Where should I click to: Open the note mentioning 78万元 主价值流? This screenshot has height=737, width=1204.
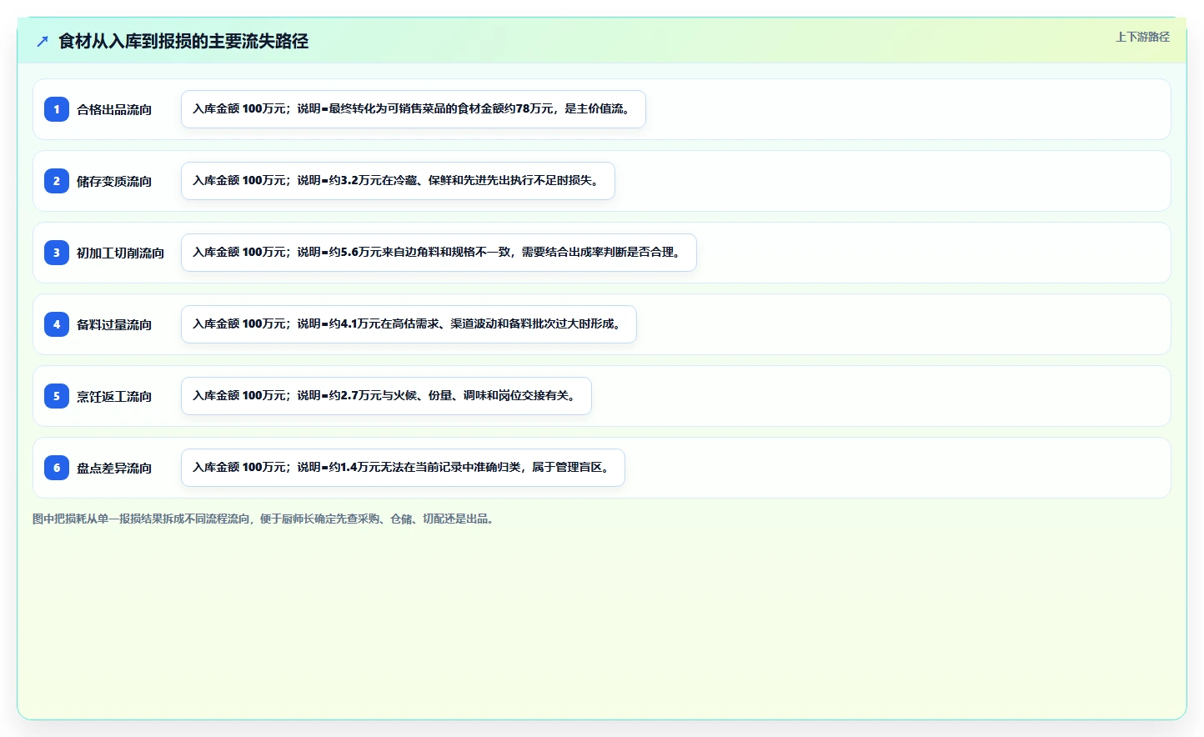414,109
